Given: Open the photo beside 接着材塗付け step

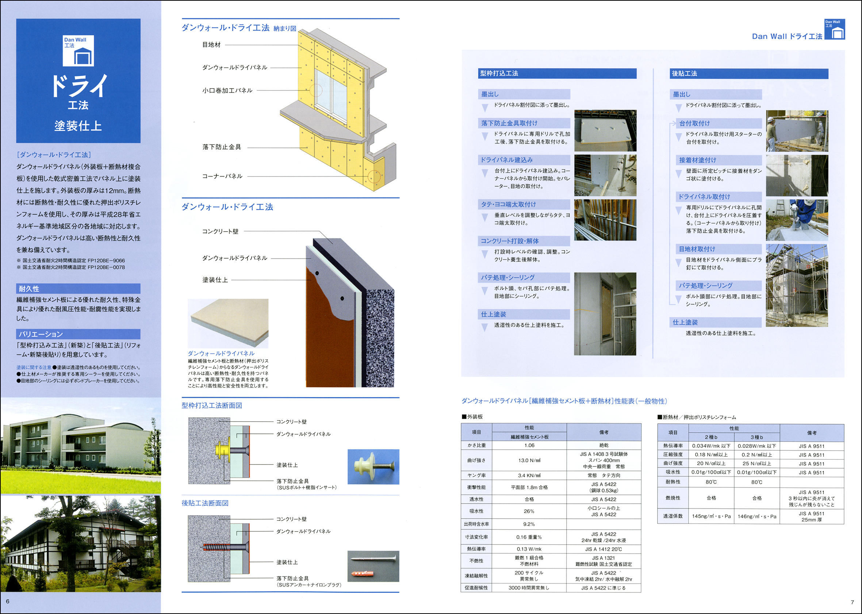Looking at the screenshot, I should (797, 175).
